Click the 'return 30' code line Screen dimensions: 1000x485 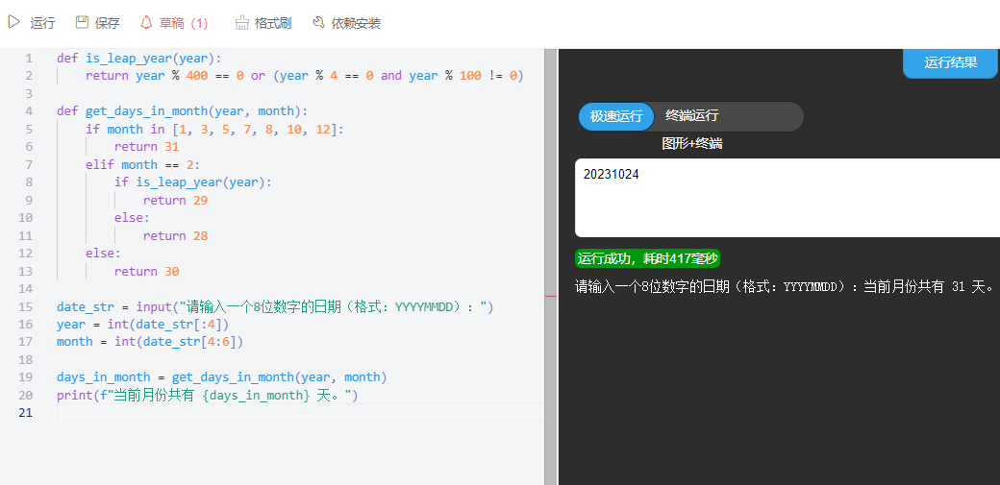point(147,272)
